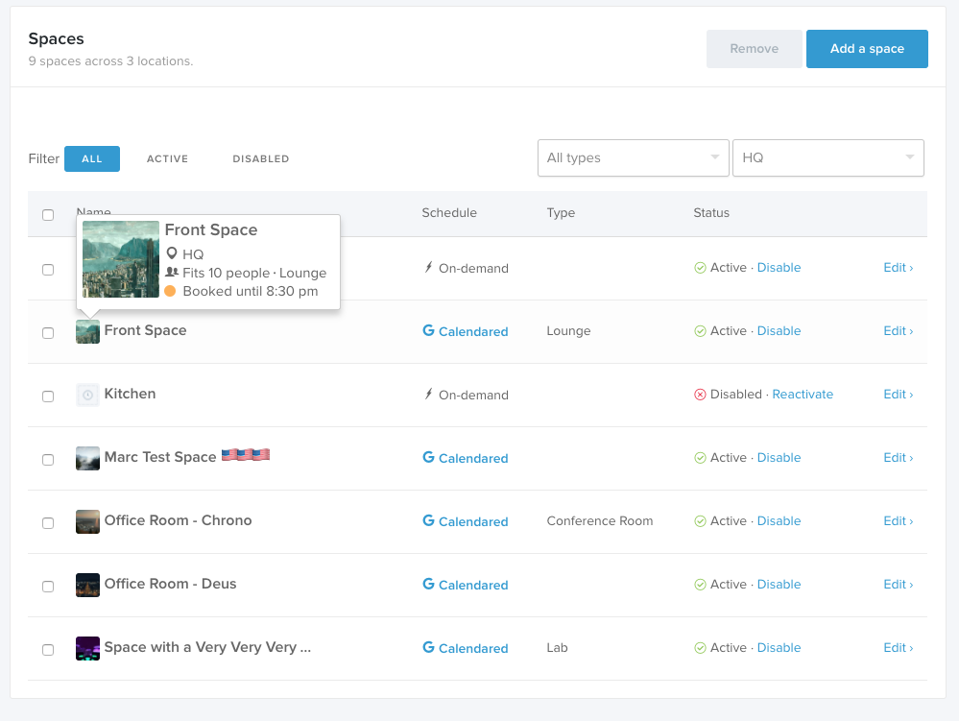Click the location pin icon beside HQ
The width and height of the screenshot is (959, 721).
172,253
